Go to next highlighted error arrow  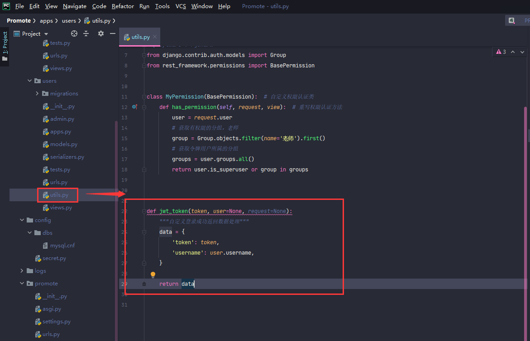click(x=522, y=52)
